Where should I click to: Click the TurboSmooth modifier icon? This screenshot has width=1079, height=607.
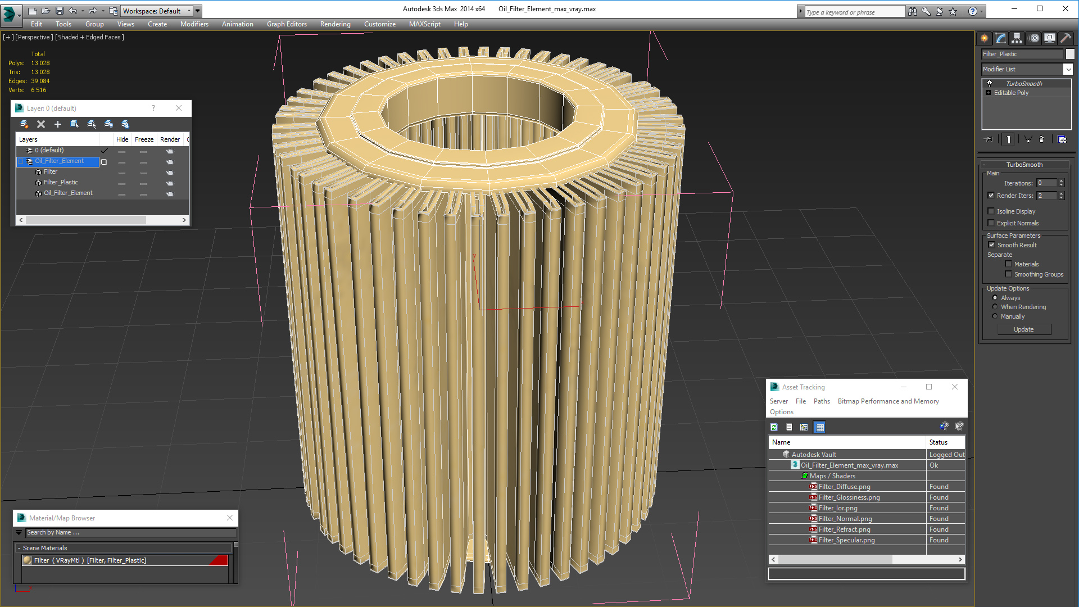coord(989,83)
